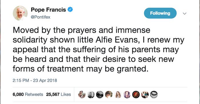Click the third dark liker avatar
This screenshot has width=200, height=104.
100,95
